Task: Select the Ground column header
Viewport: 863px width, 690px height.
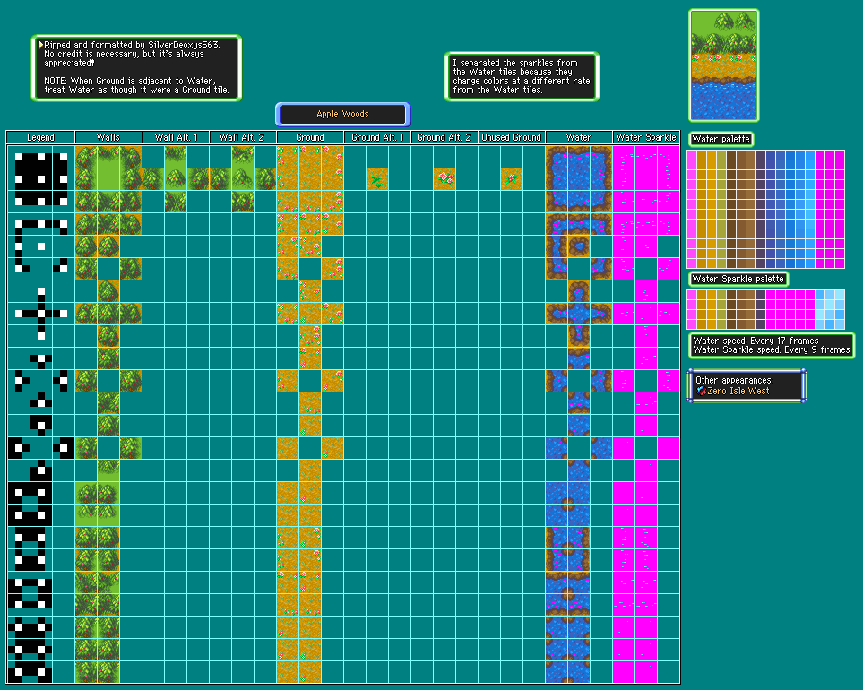Action: 310,137
